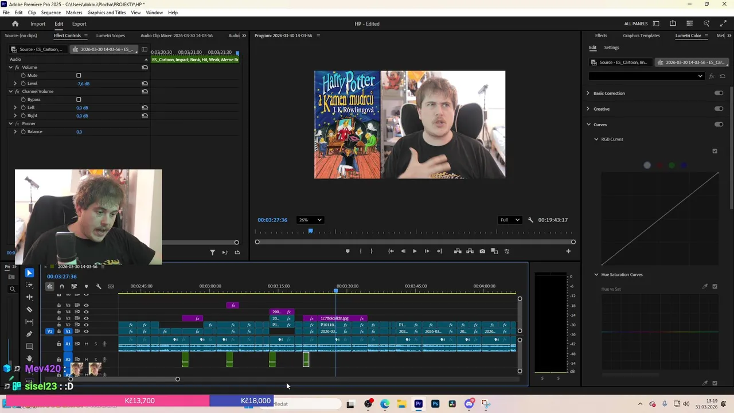Toggle timeline Snap magnet icon
This screenshot has width=734, height=413.
coord(62,286)
